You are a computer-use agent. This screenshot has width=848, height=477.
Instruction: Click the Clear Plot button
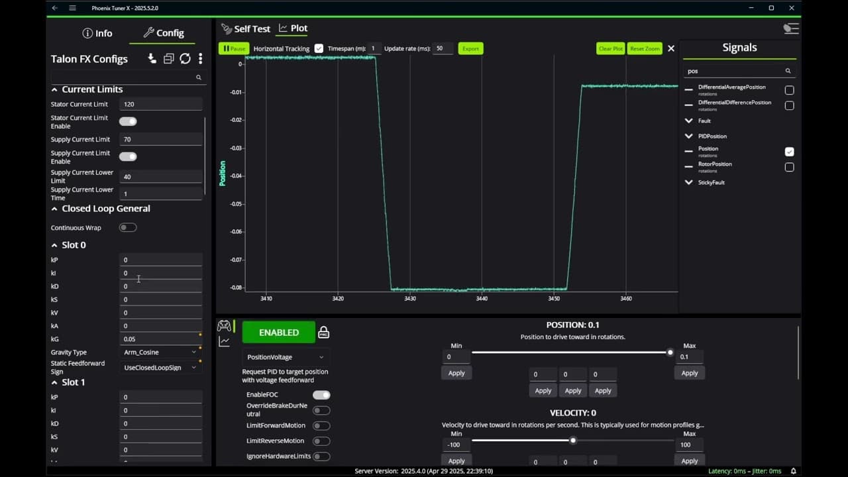(610, 48)
